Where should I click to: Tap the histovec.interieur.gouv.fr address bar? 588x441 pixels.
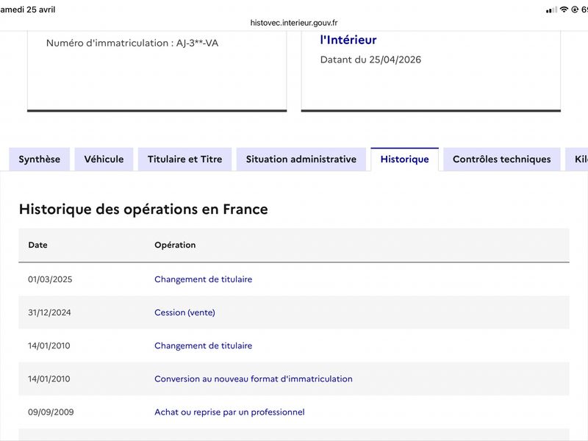(294, 23)
